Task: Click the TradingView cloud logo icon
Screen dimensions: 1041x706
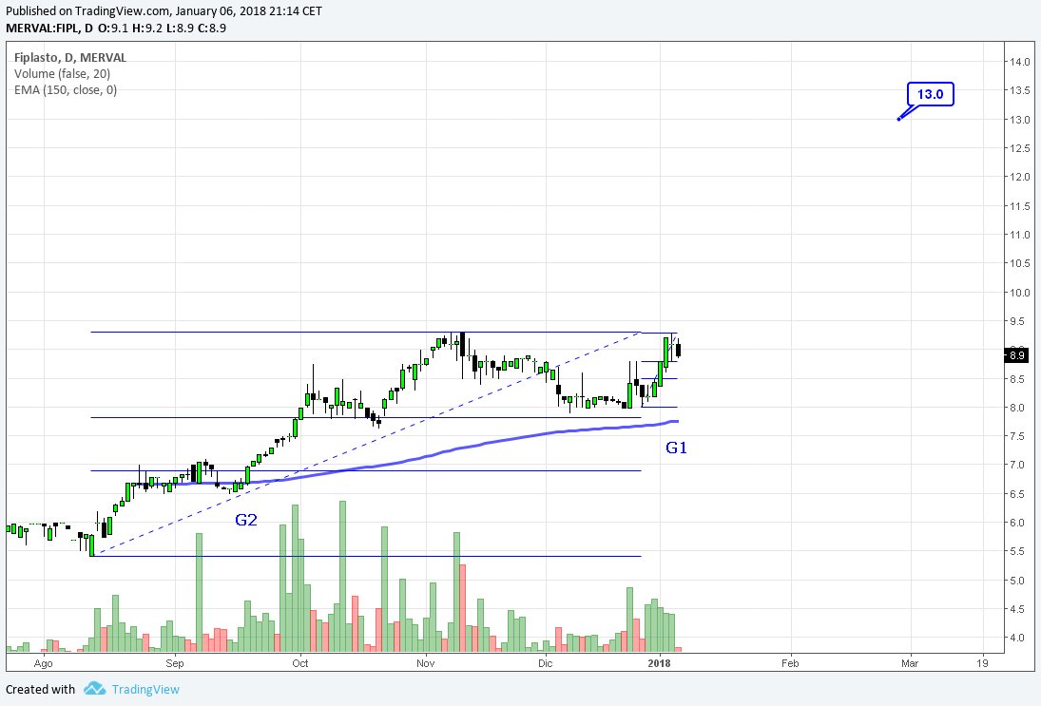Action: click(x=94, y=689)
